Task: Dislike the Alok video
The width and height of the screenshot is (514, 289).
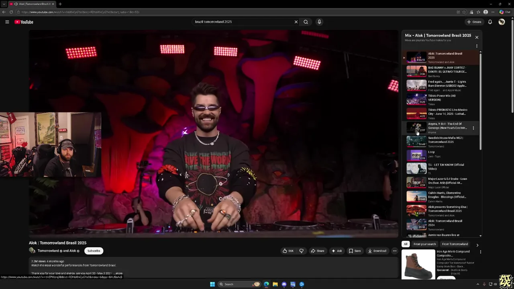Action: click(301, 251)
